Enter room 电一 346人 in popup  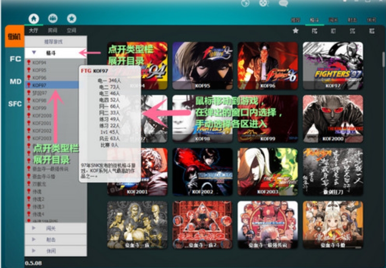[109, 80]
